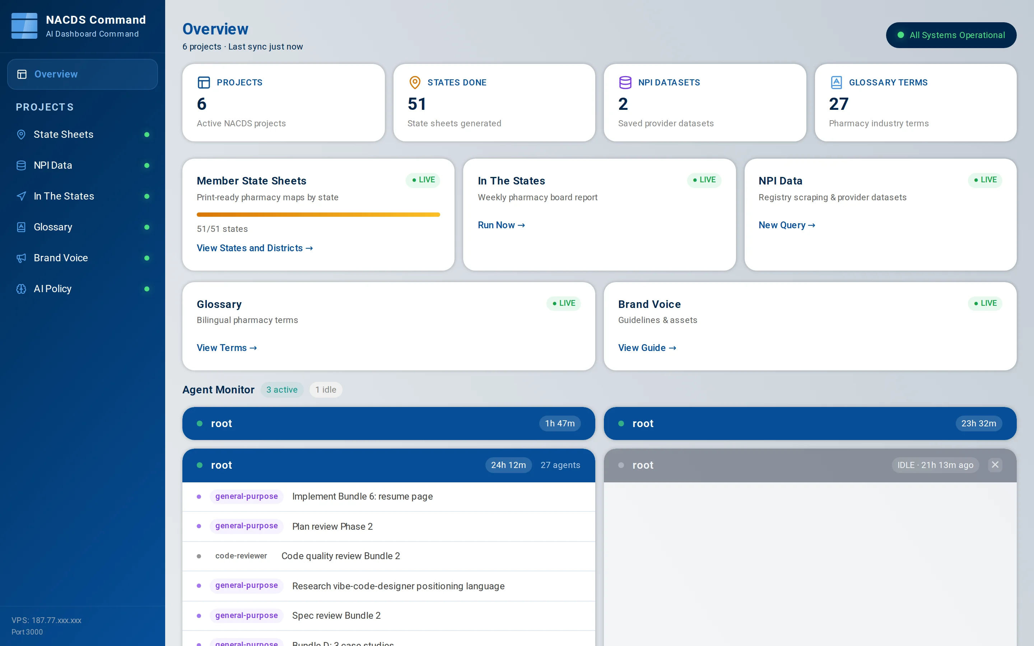The image size is (1034, 646).
Task: Click '6 projects · Last sync just now' subtitle
Action: pos(242,47)
